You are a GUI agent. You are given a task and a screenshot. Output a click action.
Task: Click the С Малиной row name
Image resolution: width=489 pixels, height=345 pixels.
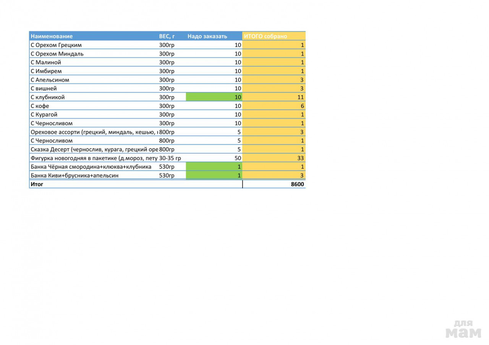tap(46, 62)
